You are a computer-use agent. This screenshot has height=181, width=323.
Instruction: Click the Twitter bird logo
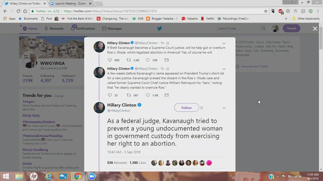[x=159, y=28]
